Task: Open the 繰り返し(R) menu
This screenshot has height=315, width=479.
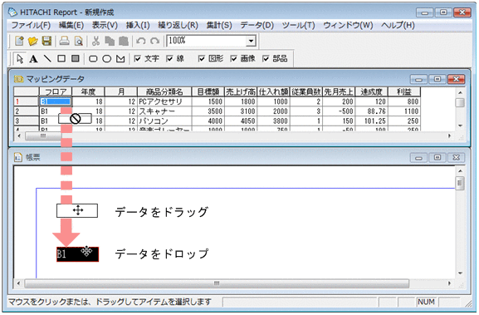Action: 178,25
